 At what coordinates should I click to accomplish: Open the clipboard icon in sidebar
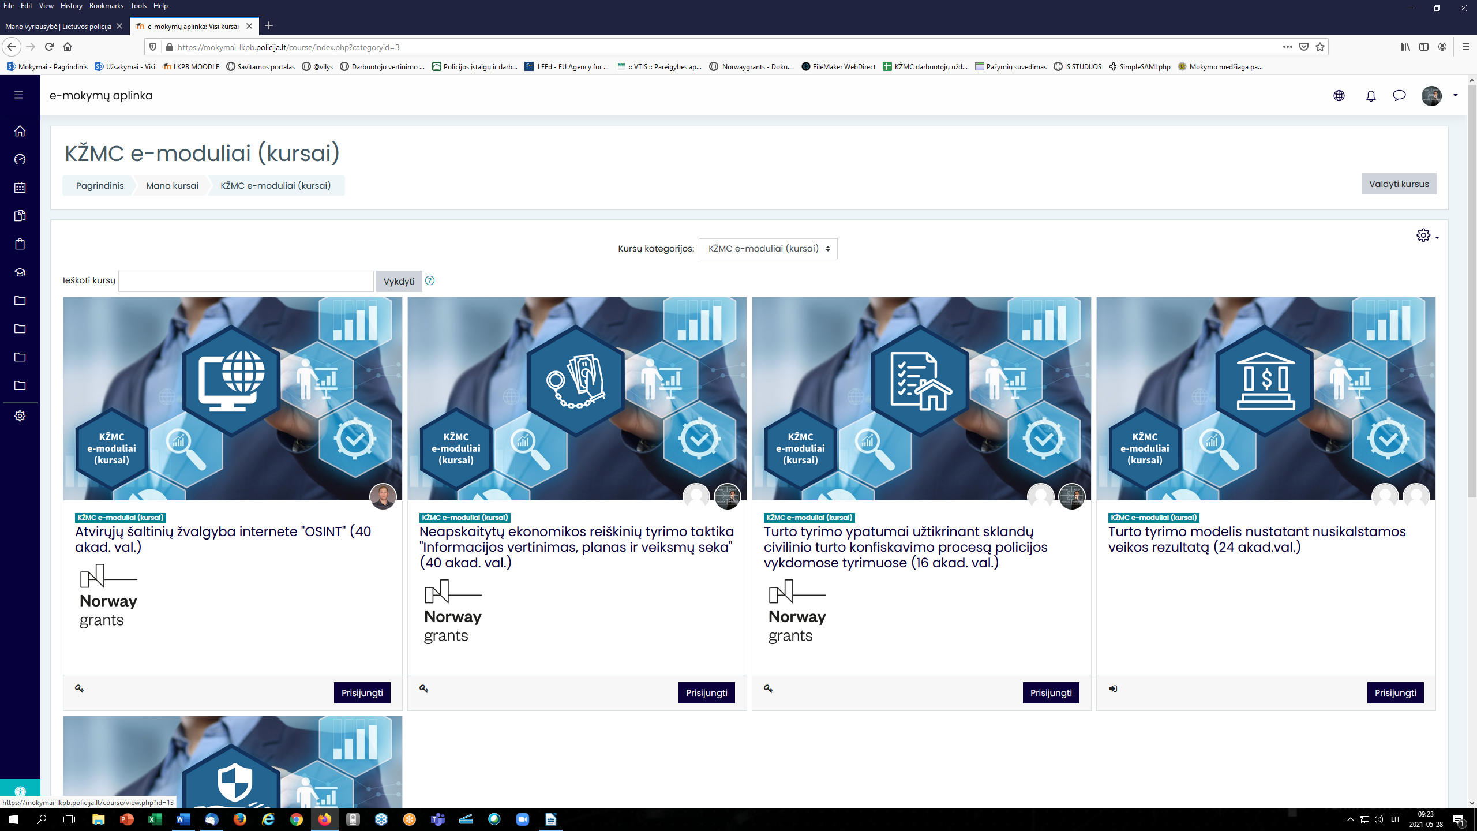click(x=20, y=244)
